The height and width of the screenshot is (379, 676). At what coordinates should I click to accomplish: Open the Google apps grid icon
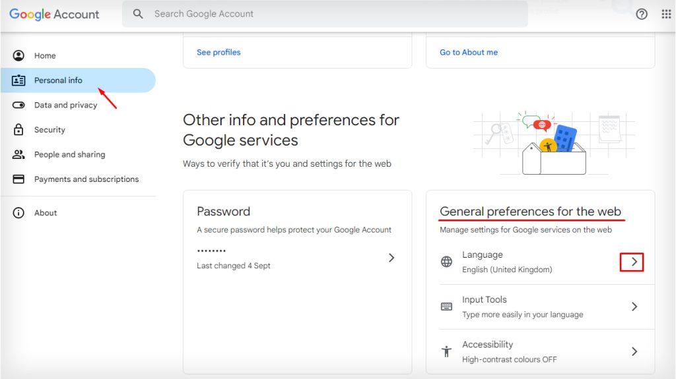(666, 14)
